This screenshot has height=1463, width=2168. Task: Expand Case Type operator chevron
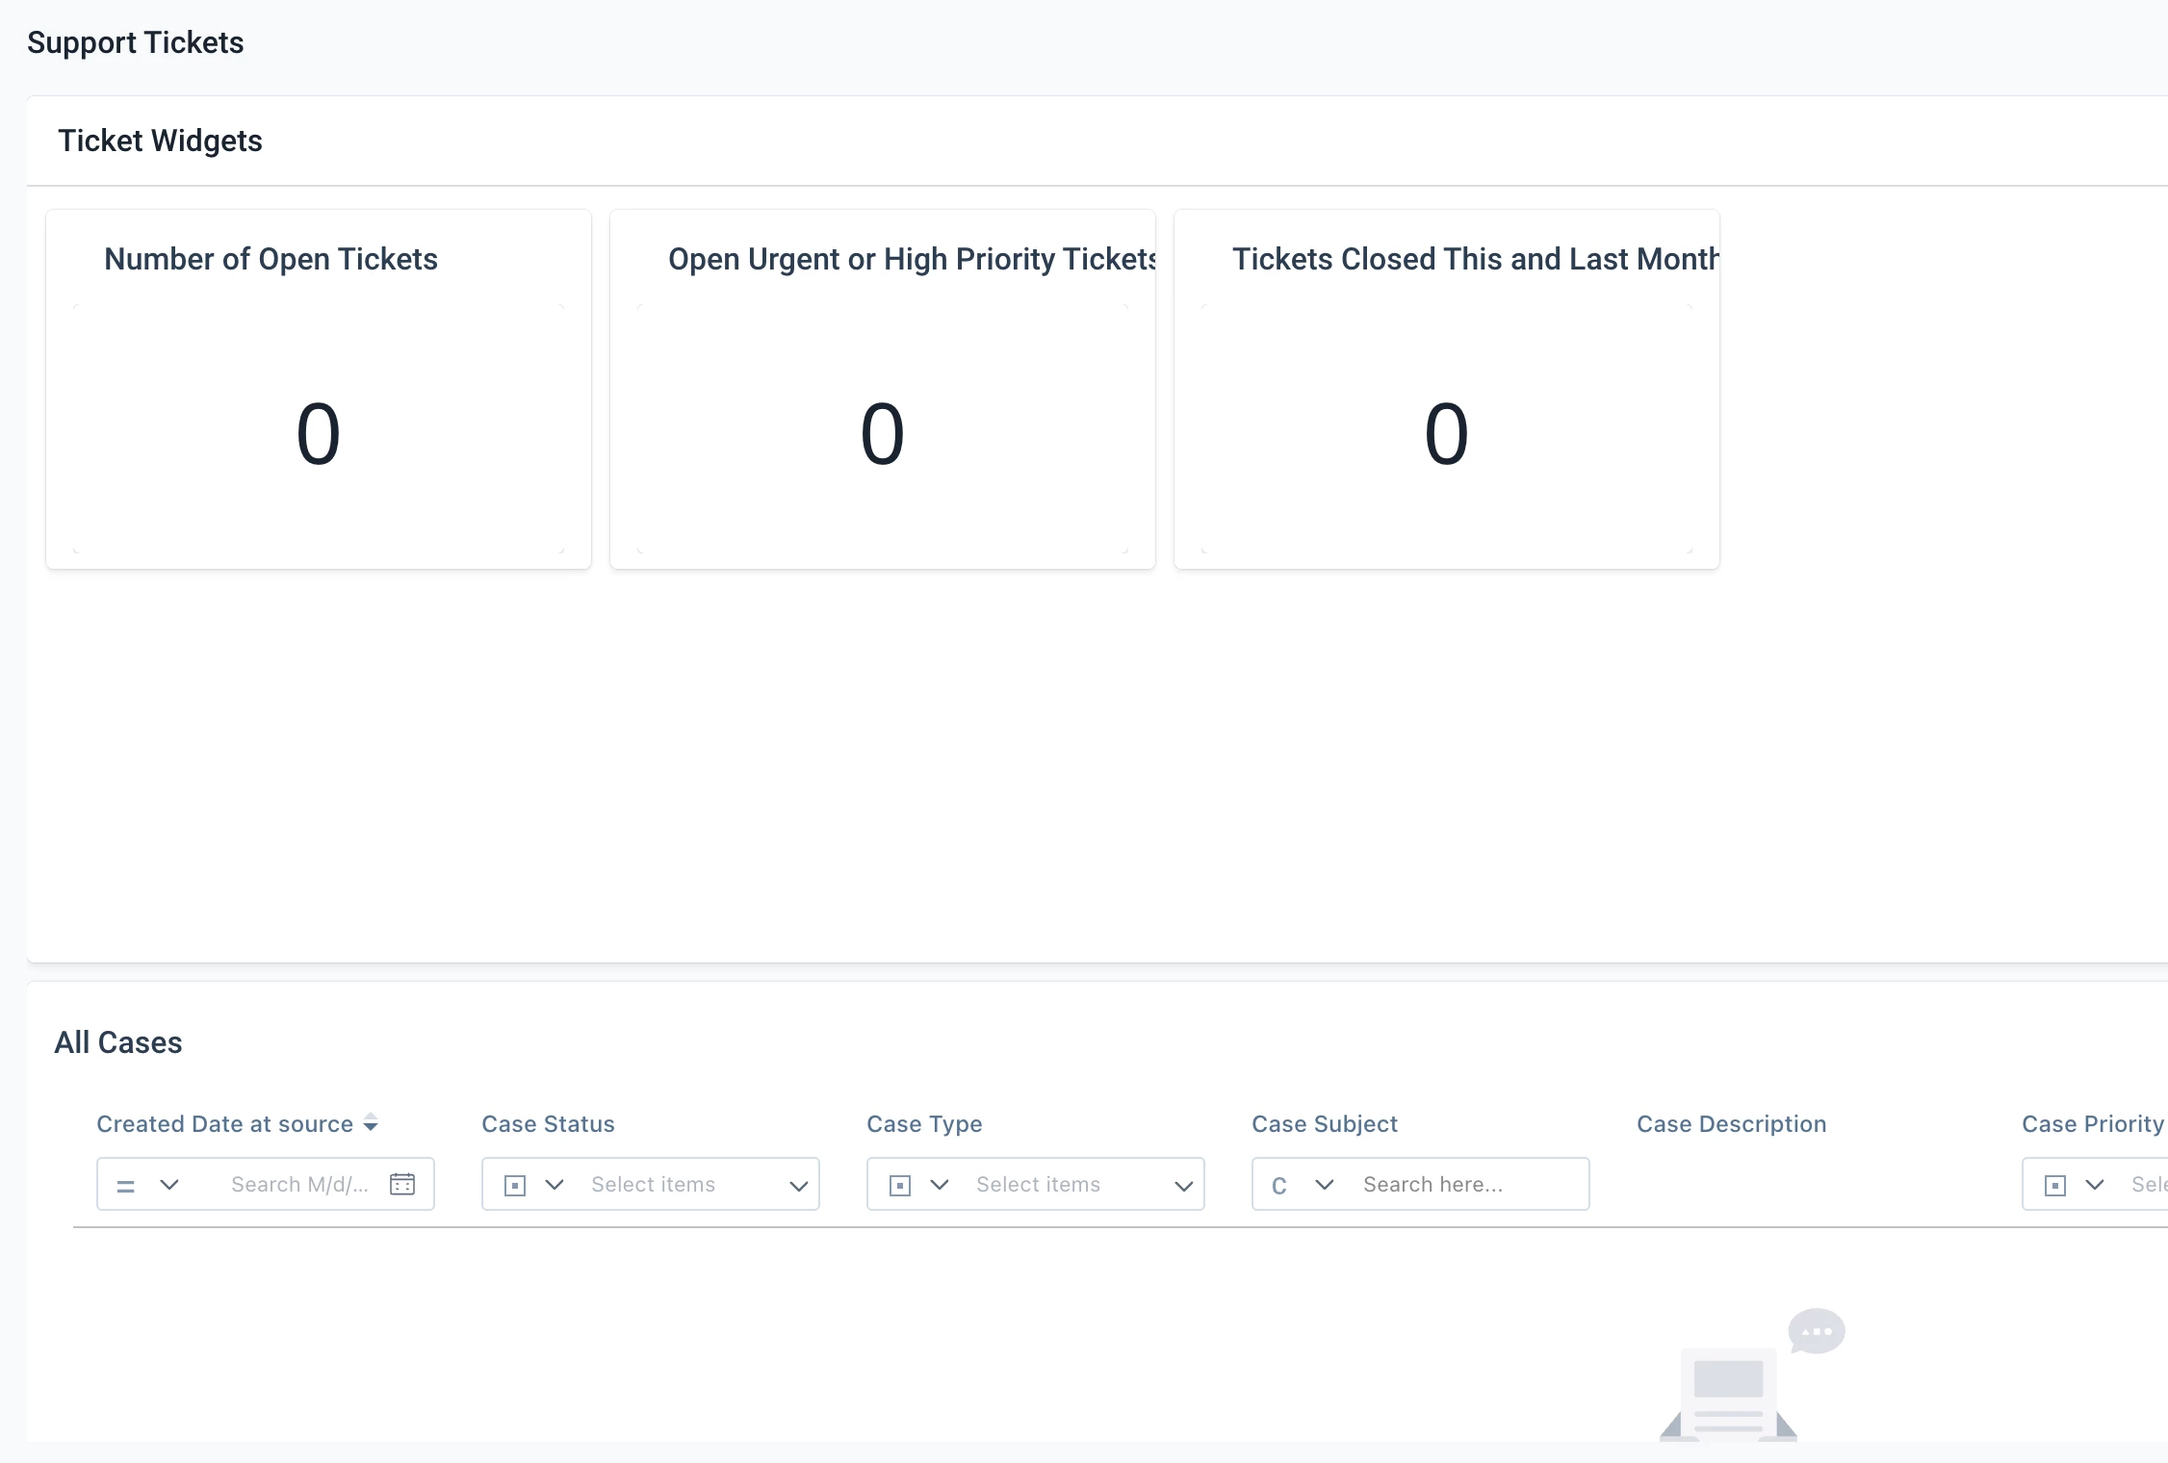click(x=940, y=1184)
